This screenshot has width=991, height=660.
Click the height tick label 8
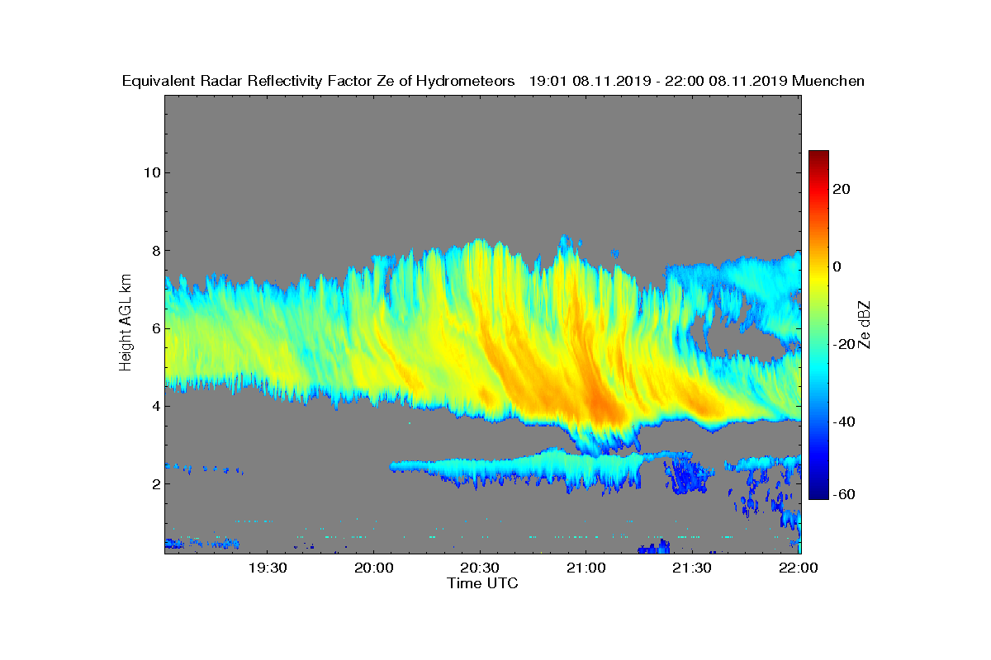154,250
